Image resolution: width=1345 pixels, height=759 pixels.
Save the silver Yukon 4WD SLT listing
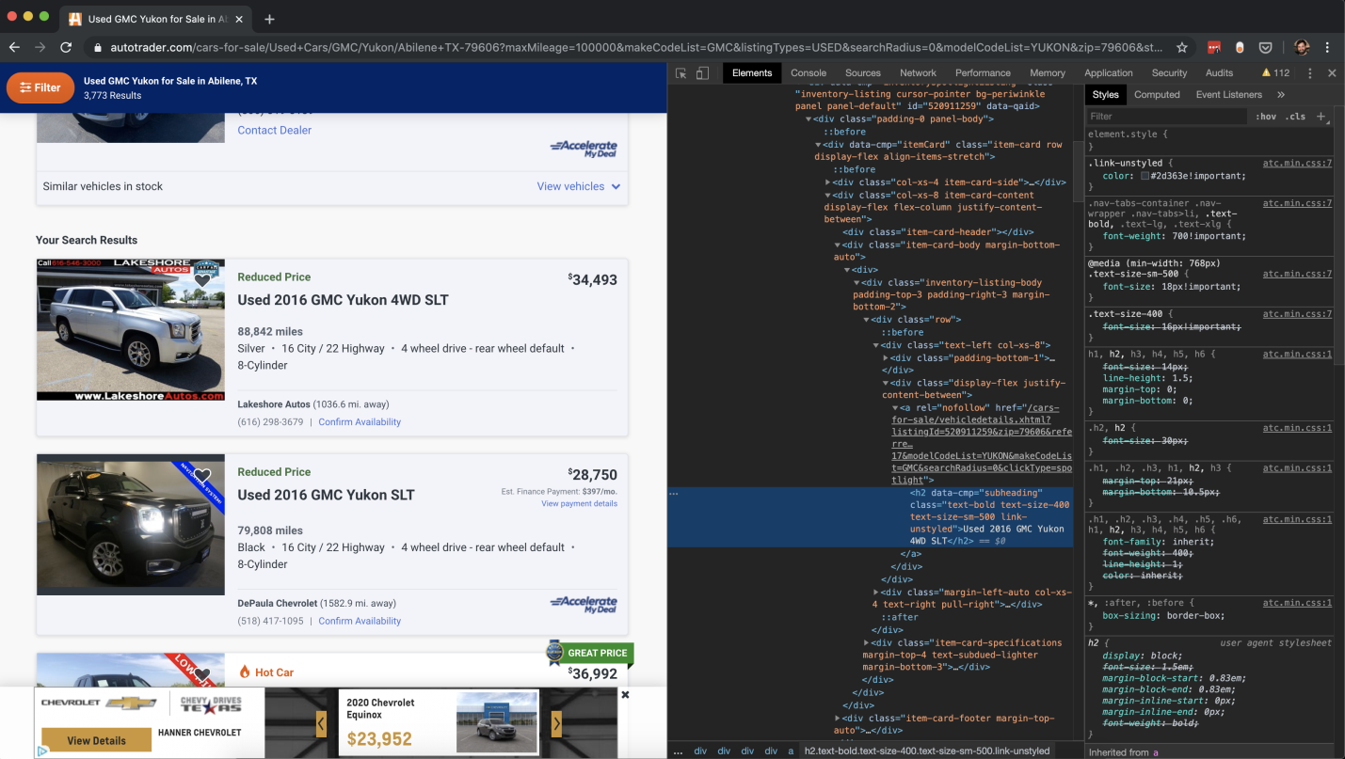[202, 280]
